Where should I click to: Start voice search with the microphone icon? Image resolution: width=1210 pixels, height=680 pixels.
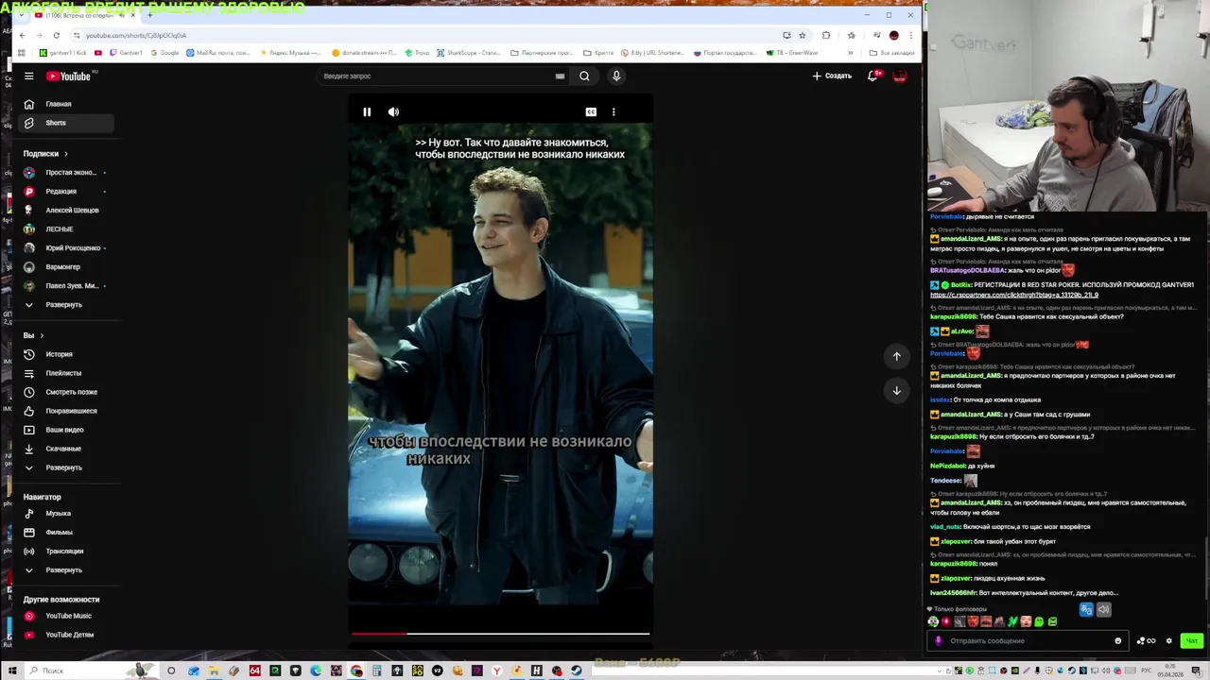click(x=616, y=76)
